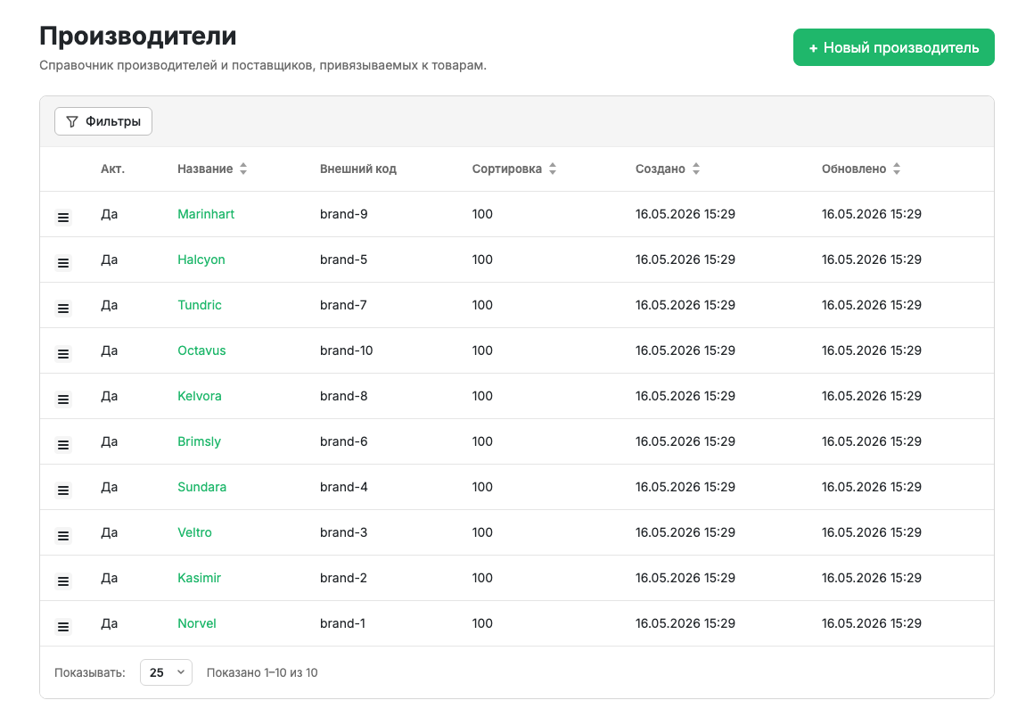Click the drag handle icon for Veltro row
This screenshot has height=725, width=1034.
pos(63,536)
